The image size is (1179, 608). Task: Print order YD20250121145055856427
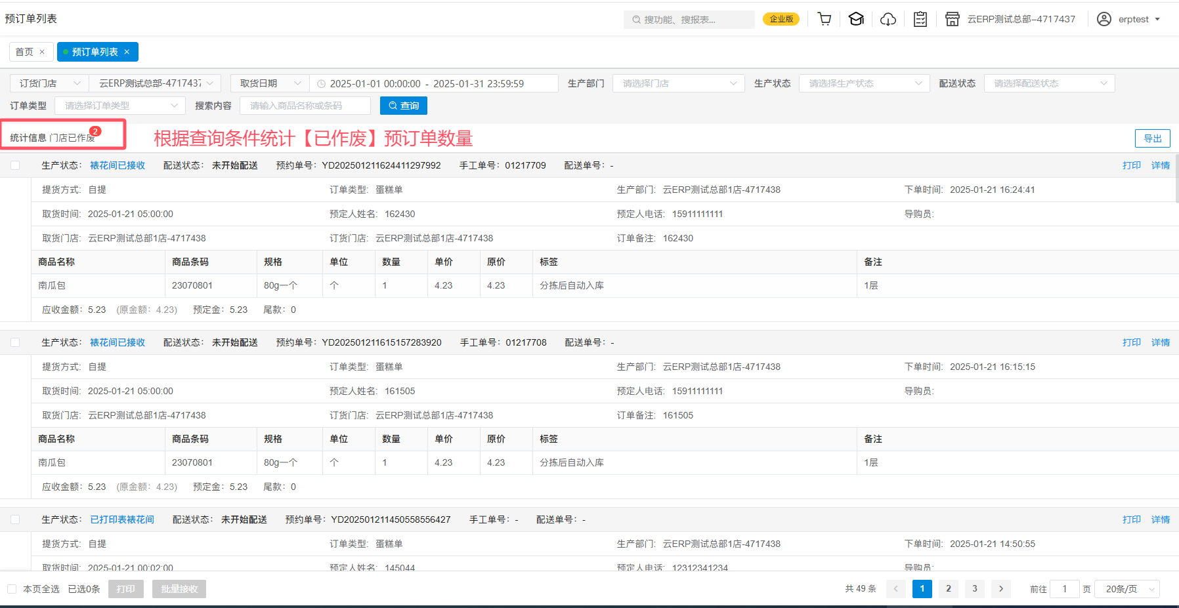tap(1132, 519)
